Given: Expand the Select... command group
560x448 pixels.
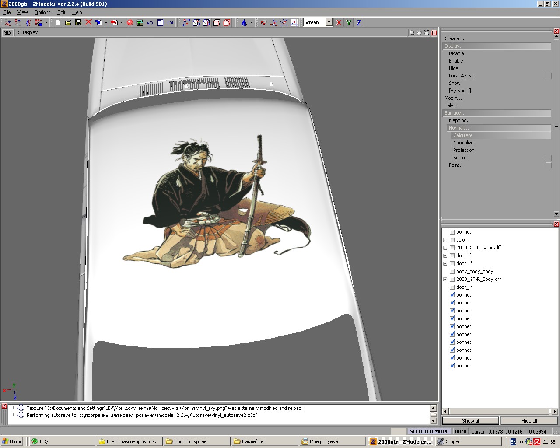Looking at the screenshot, I should pos(453,105).
